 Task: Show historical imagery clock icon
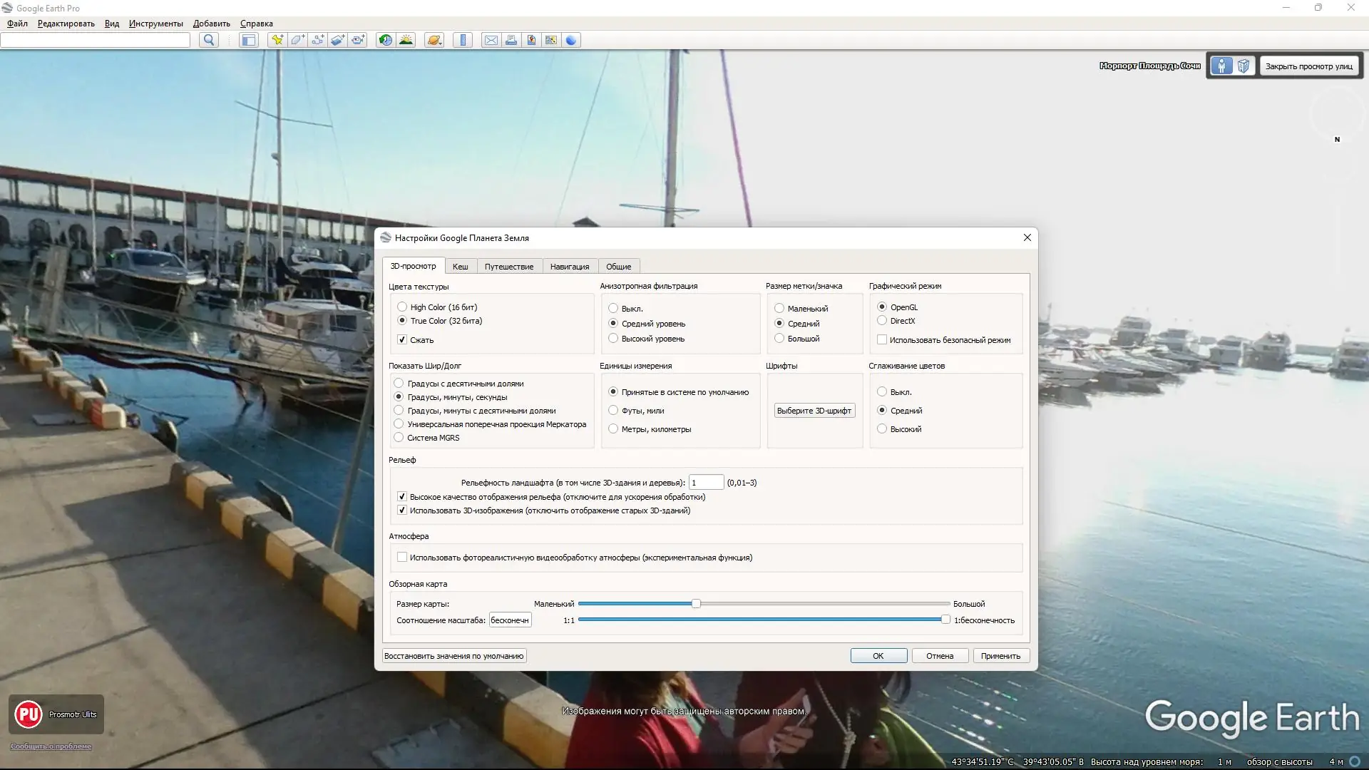click(385, 40)
